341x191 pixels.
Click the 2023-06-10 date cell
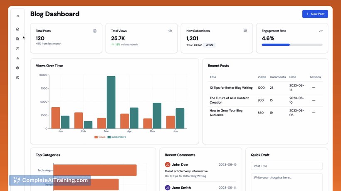tap(297, 100)
